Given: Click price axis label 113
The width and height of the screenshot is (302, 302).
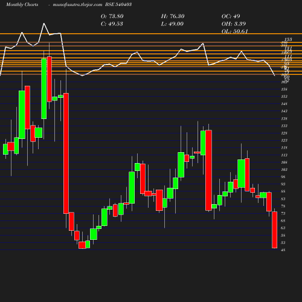Looking at the screenshot, I should pos(284,155).
